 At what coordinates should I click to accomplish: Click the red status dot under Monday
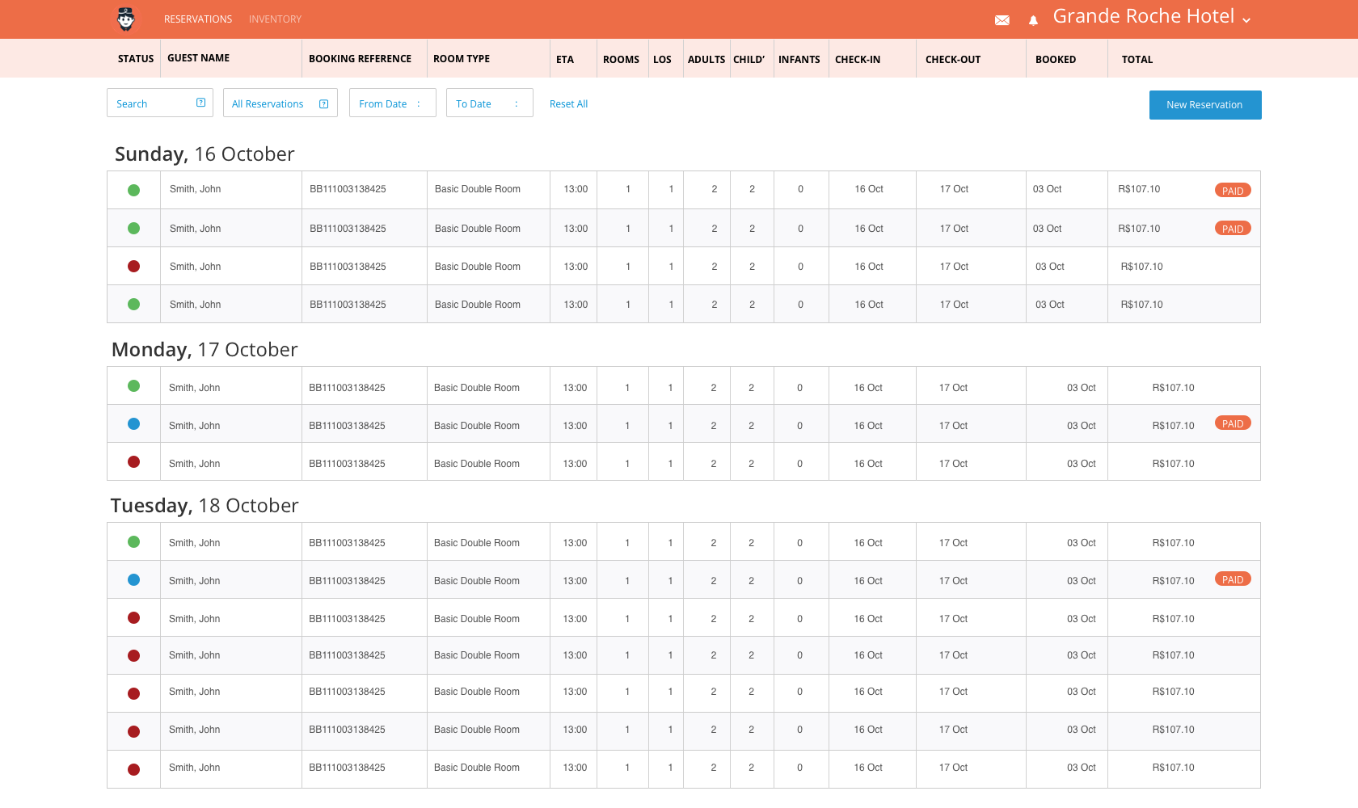click(134, 462)
